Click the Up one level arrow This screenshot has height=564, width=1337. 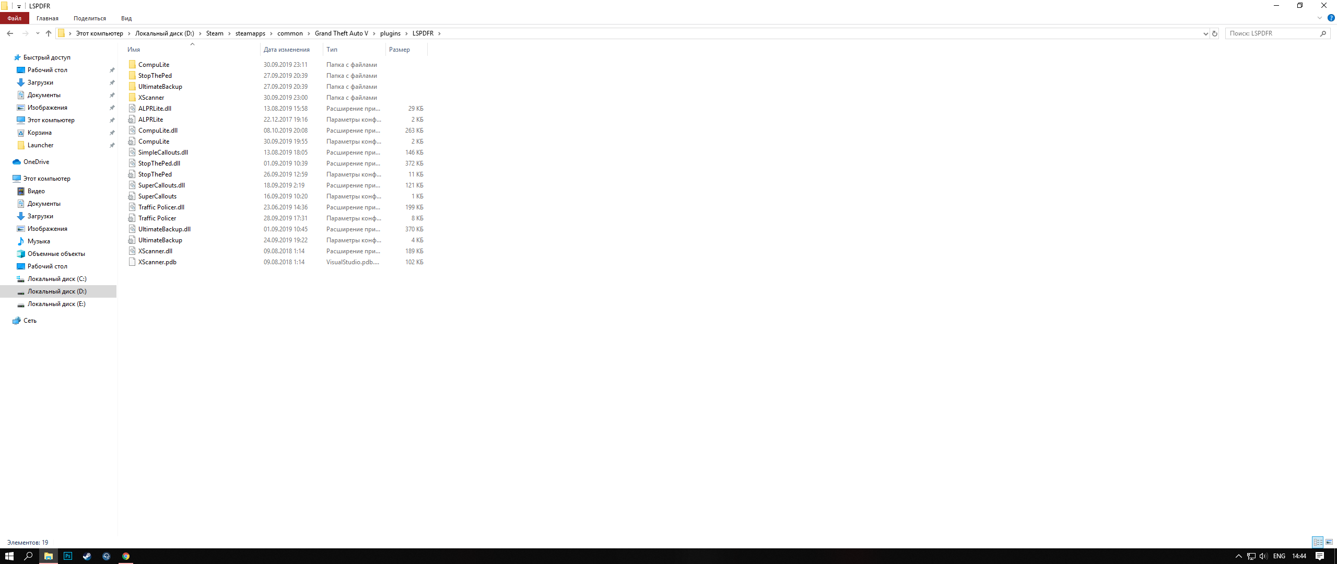click(x=49, y=33)
